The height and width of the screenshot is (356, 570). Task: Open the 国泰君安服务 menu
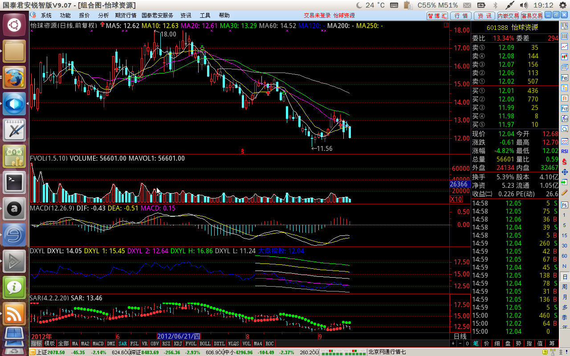(x=158, y=15)
